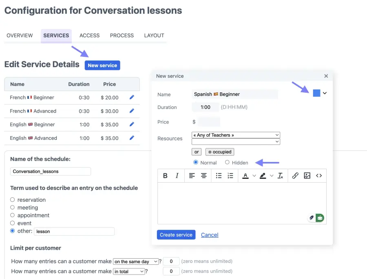Click the $ 20.00 price cell
This screenshot has width=367, height=279.
pos(110,98)
